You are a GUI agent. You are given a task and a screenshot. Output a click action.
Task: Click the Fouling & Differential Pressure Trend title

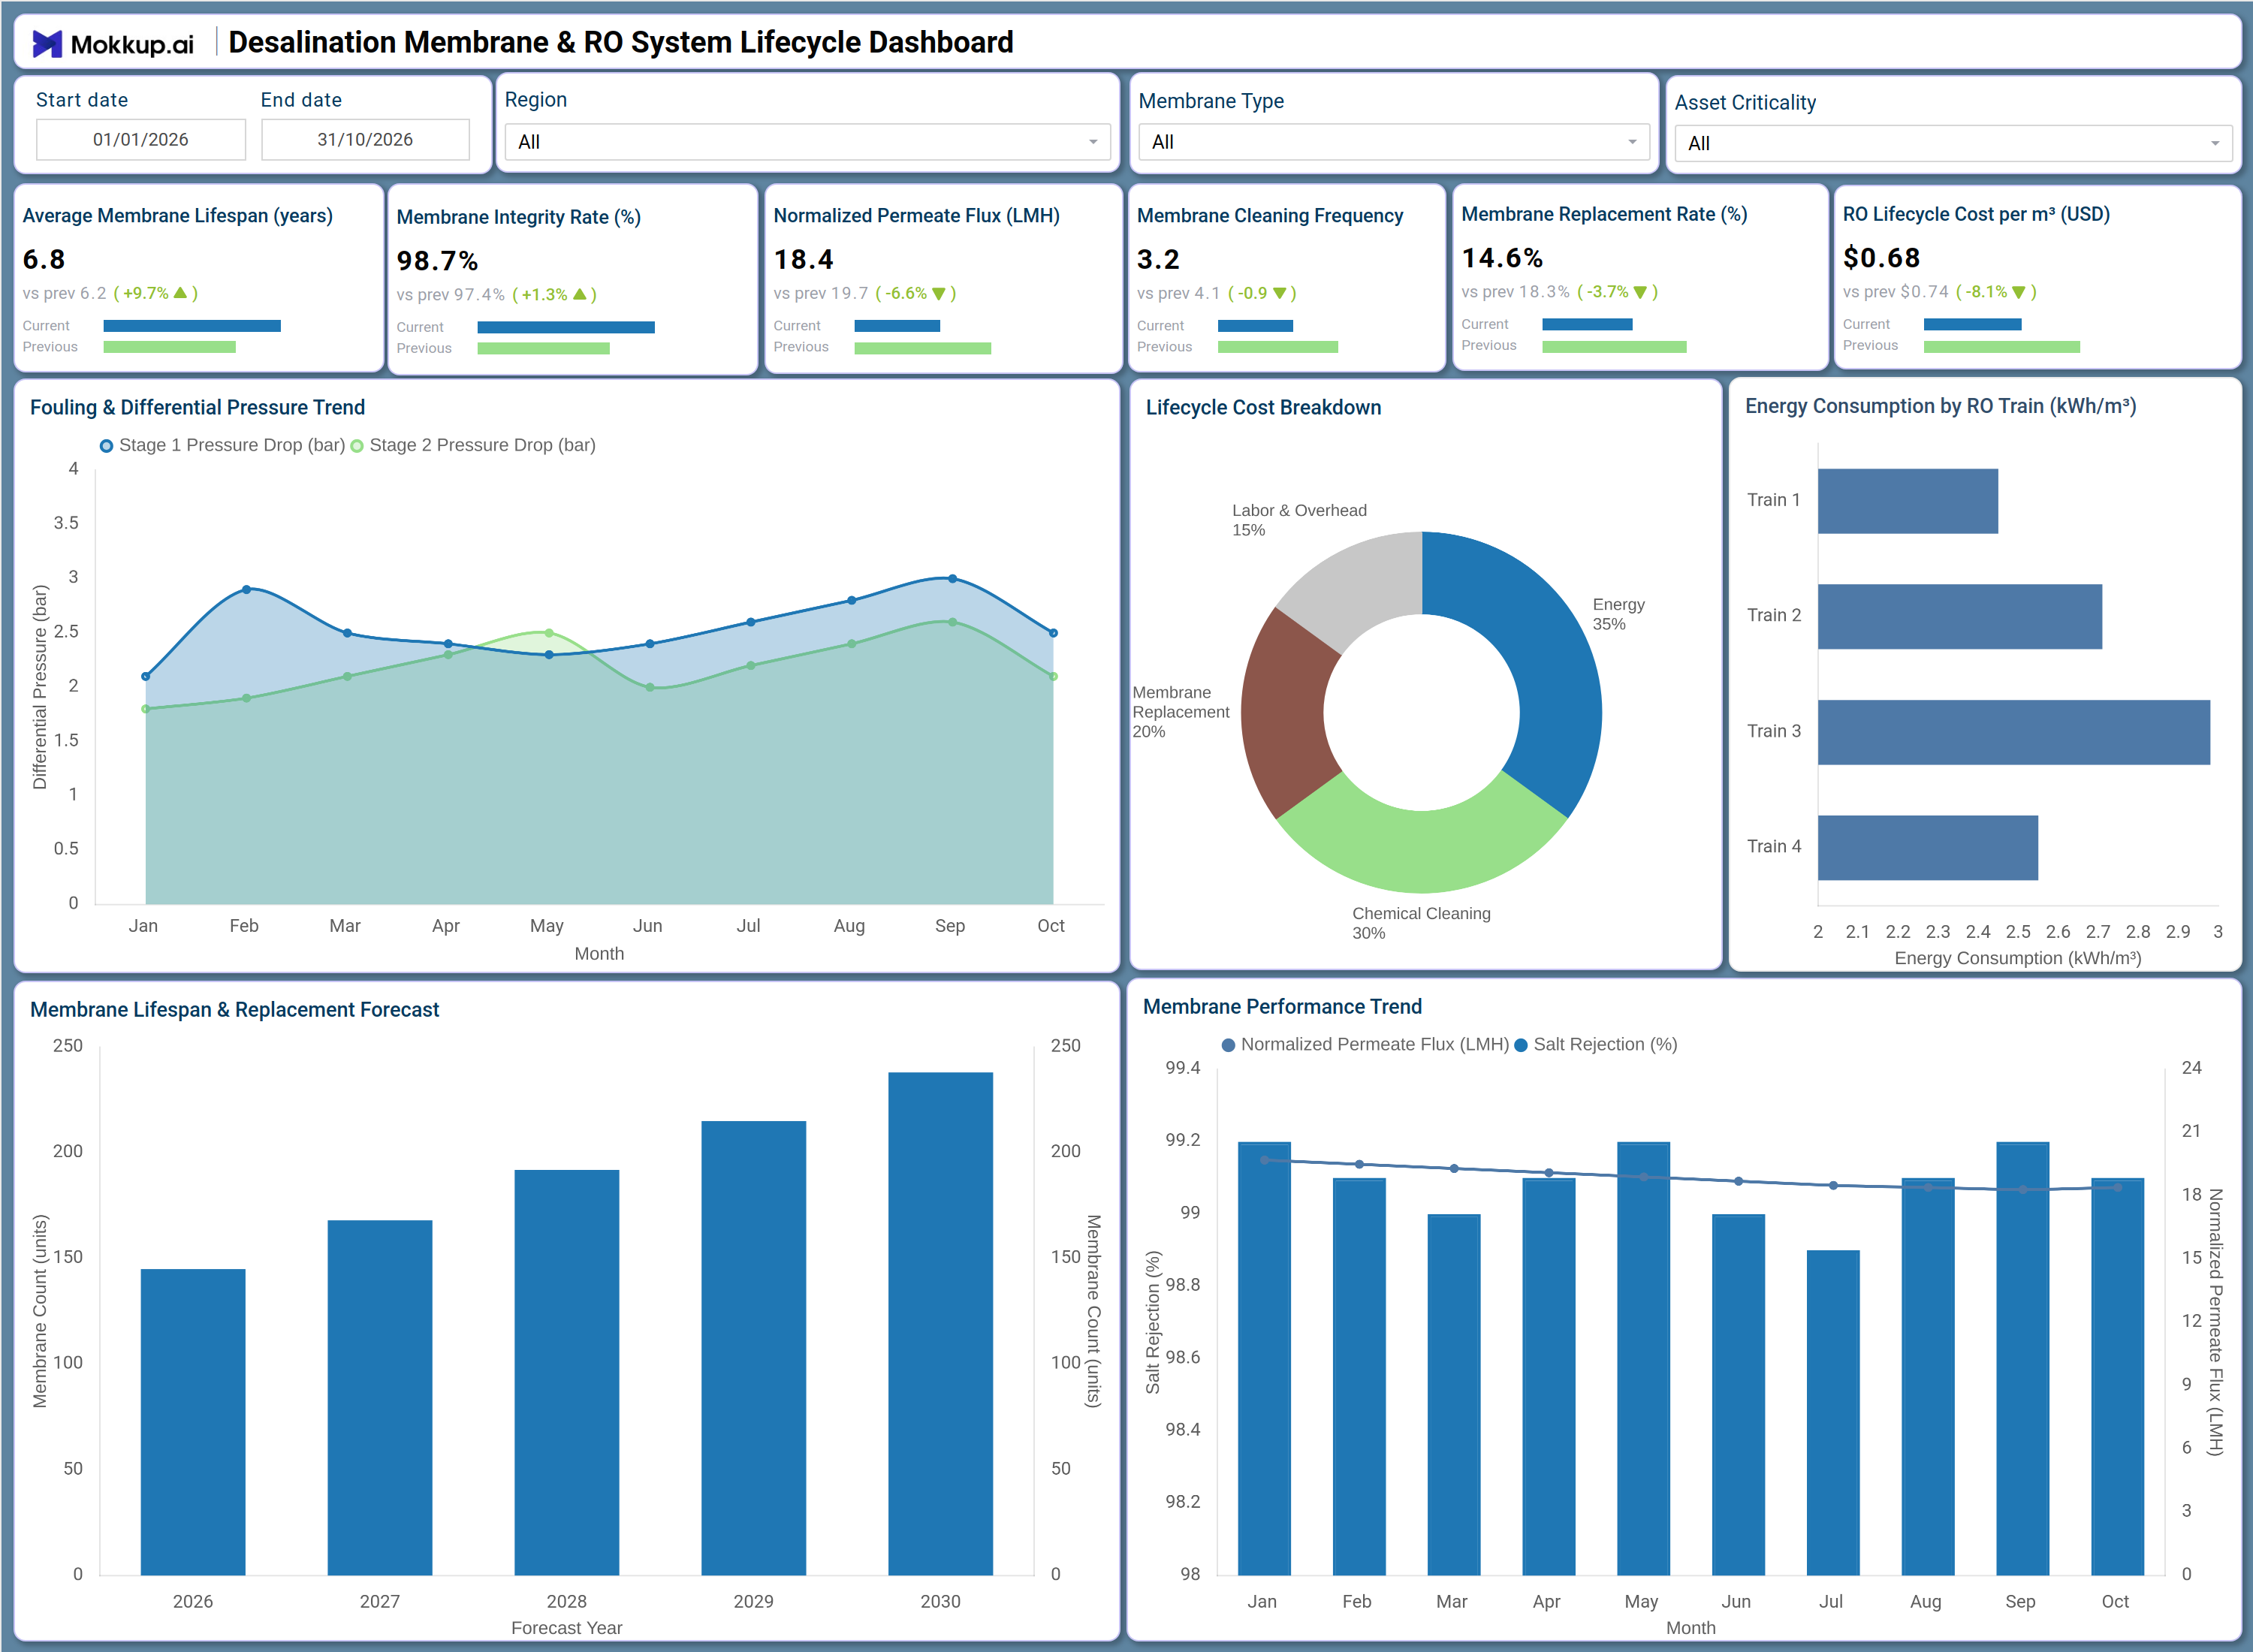[197, 408]
